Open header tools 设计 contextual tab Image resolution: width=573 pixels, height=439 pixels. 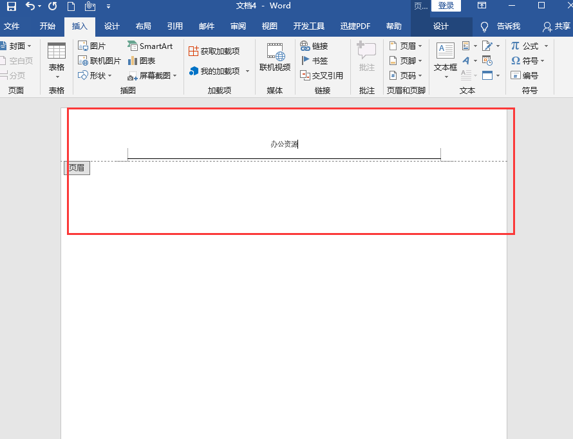pyautogui.click(x=441, y=26)
